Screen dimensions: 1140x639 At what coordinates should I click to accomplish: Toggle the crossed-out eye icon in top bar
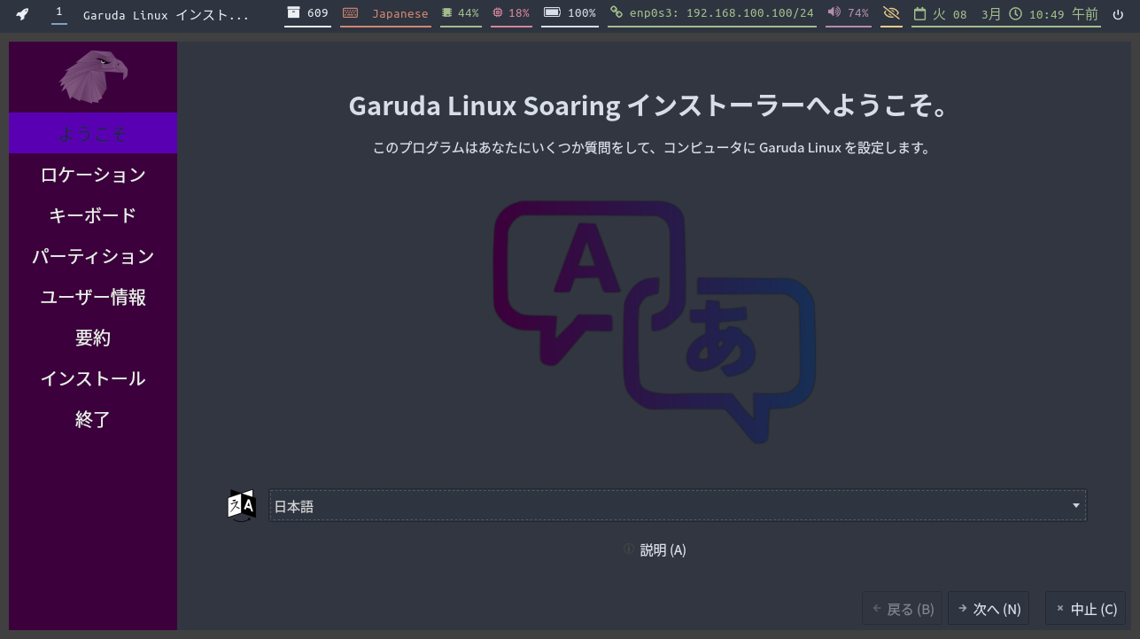coord(891,13)
